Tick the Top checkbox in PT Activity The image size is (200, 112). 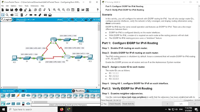tap(102, 104)
